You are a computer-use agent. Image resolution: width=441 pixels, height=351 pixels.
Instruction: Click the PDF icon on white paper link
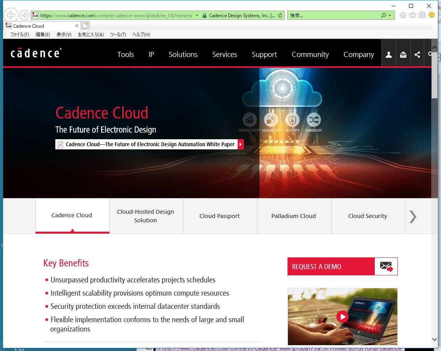pyautogui.click(x=60, y=144)
